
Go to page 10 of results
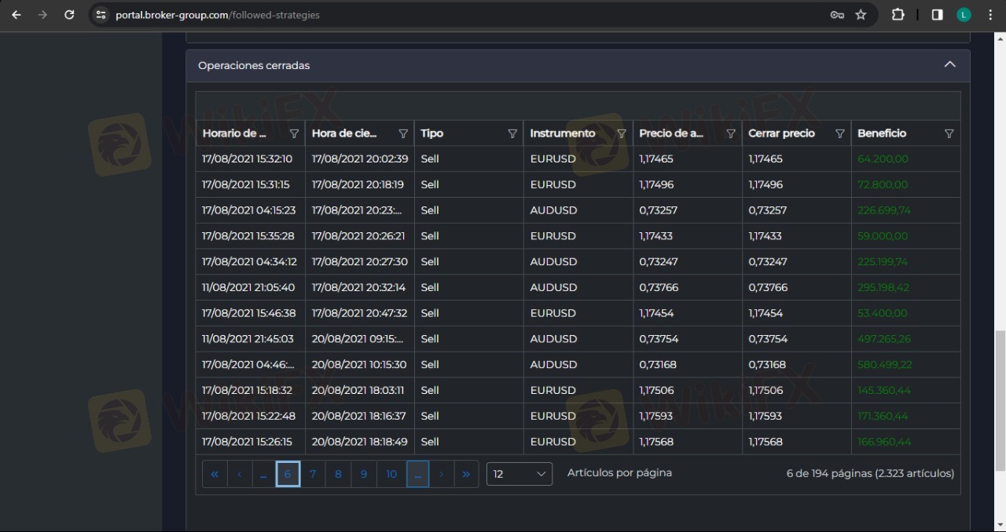click(391, 474)
